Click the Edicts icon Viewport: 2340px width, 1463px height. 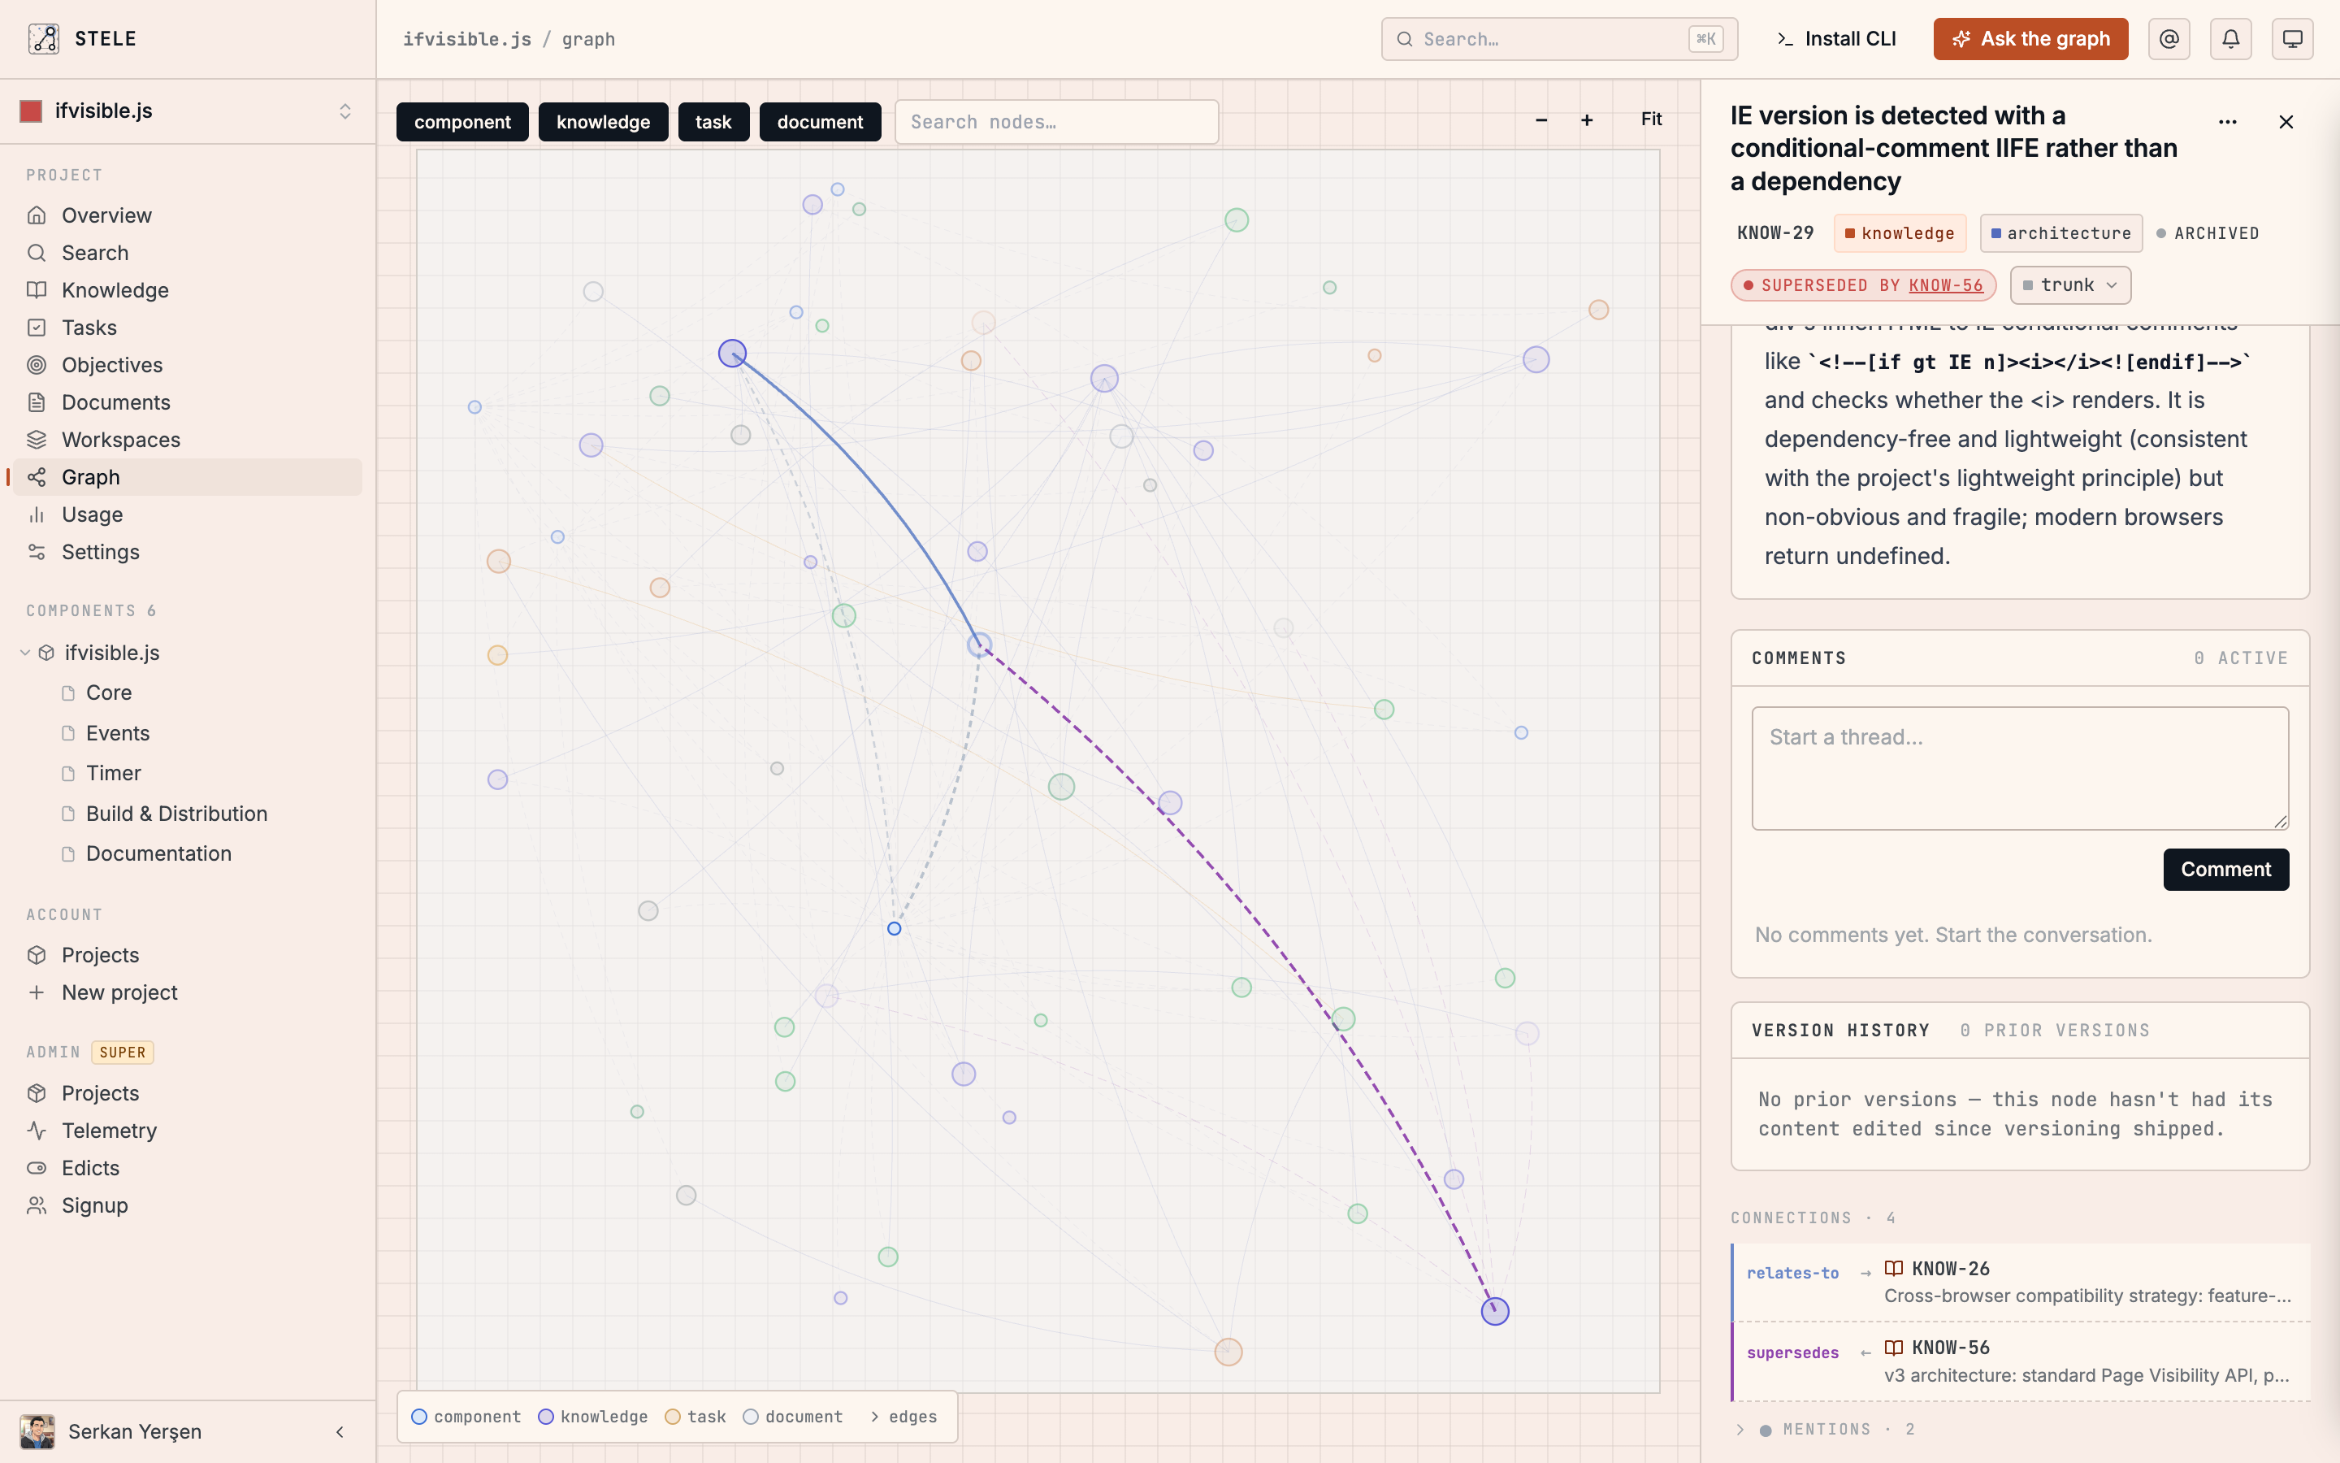point(37,1168)
